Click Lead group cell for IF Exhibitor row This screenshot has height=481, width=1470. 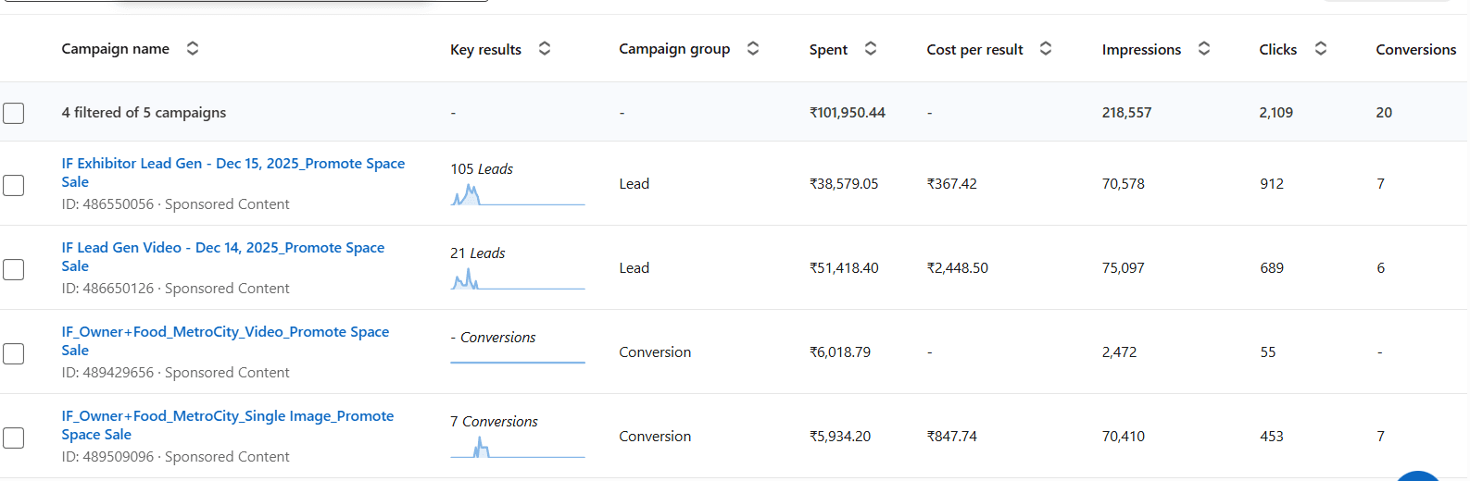pos(634,184)
